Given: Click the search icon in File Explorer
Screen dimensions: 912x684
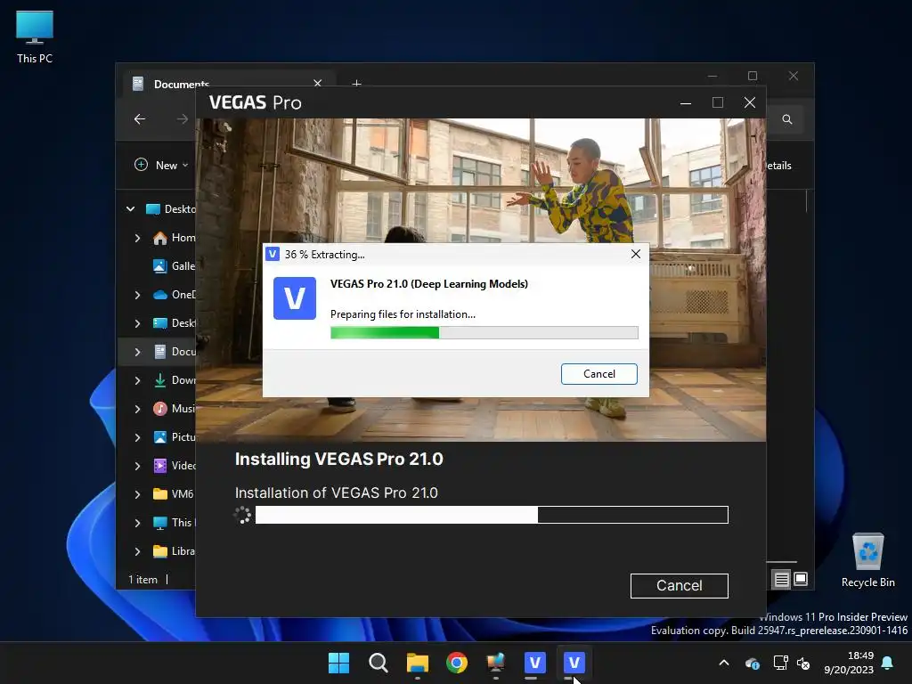Looking at the screenshot, I should point(787,119).
